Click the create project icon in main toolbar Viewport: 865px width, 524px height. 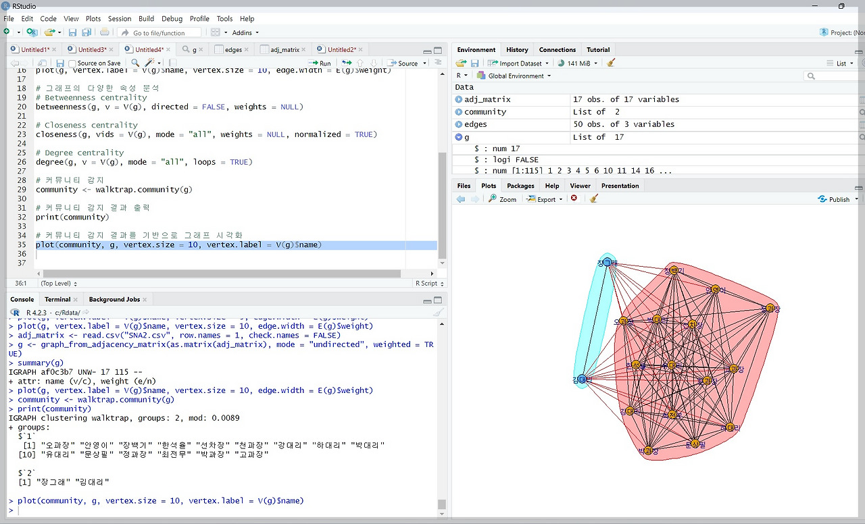pyautogui.click(x=31, y=32)
